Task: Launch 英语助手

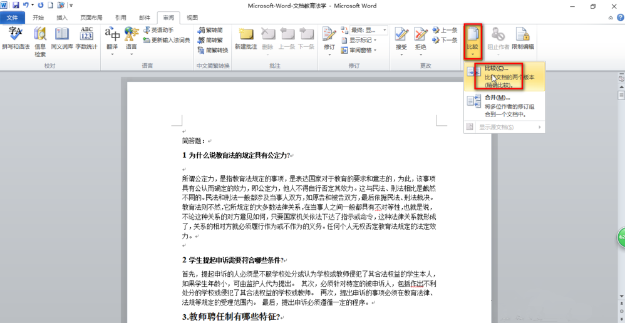Action: tap(158, 30)
